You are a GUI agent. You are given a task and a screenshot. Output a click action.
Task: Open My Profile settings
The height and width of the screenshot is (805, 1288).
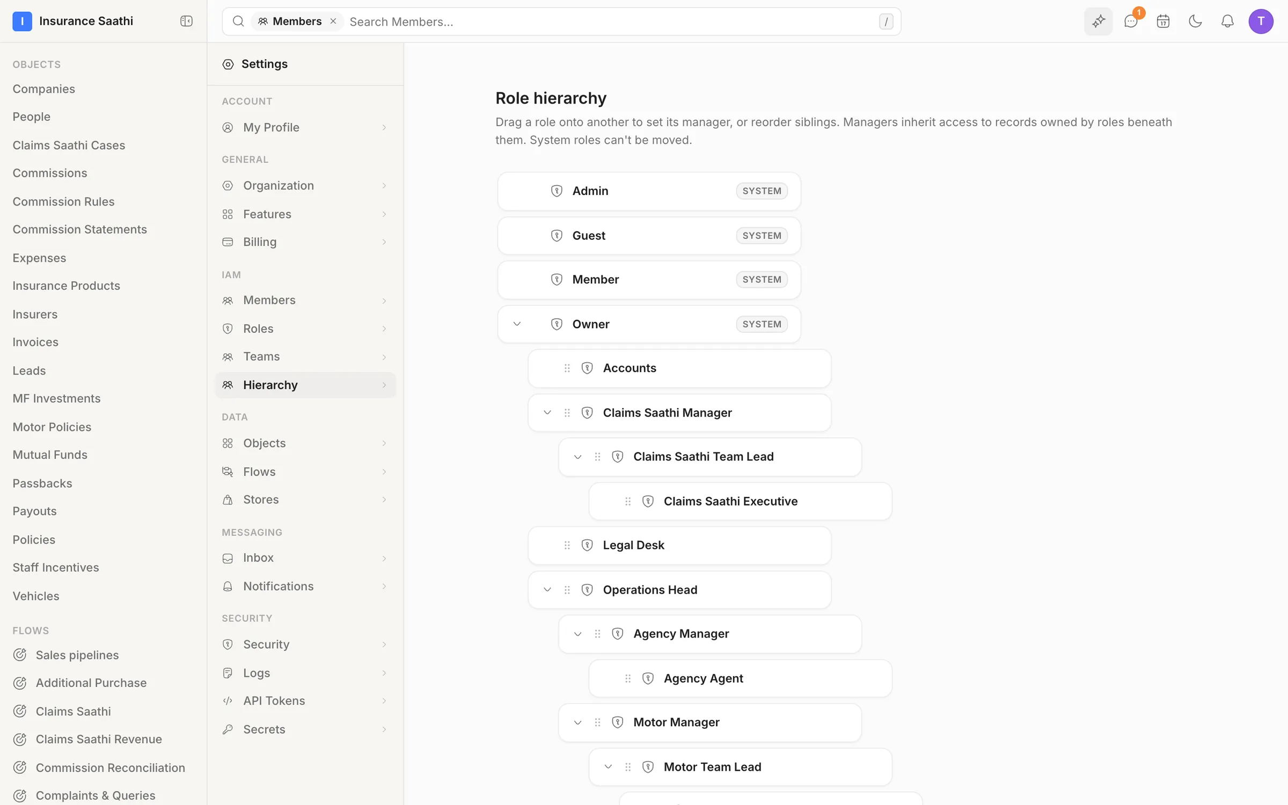coord(305,127)
